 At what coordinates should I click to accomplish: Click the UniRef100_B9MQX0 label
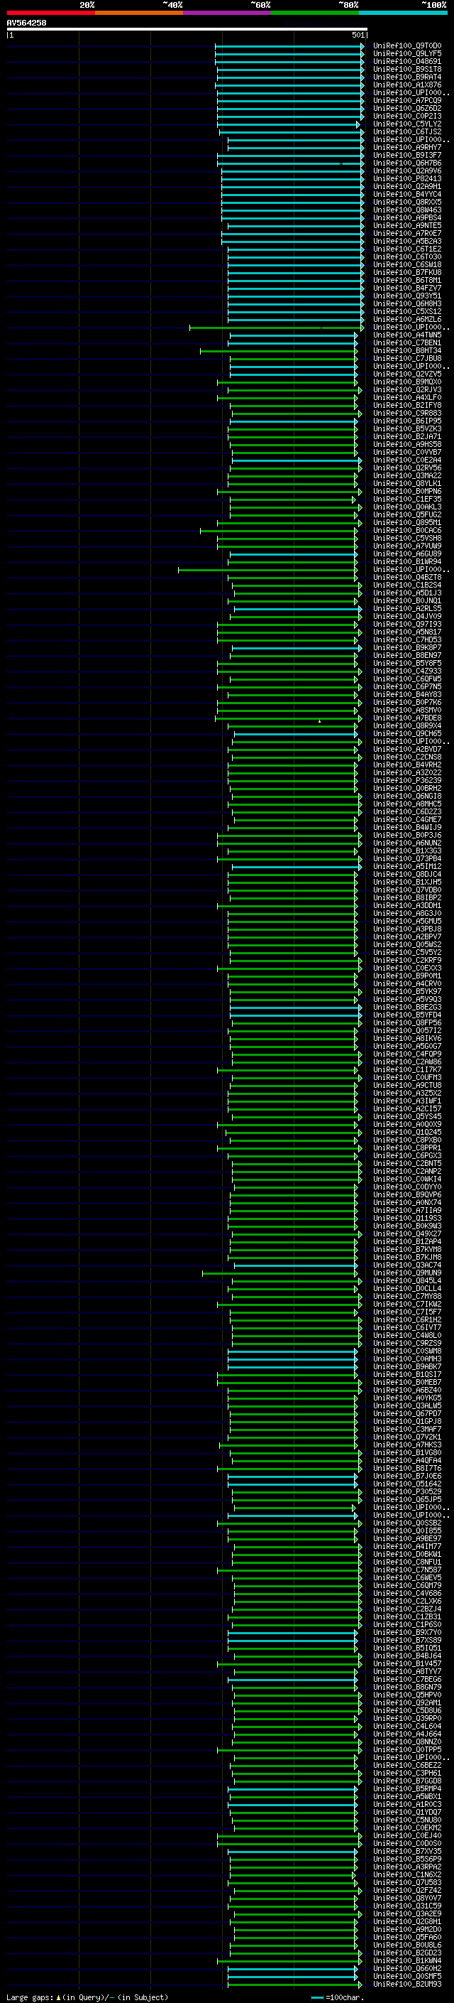point(406,382)
